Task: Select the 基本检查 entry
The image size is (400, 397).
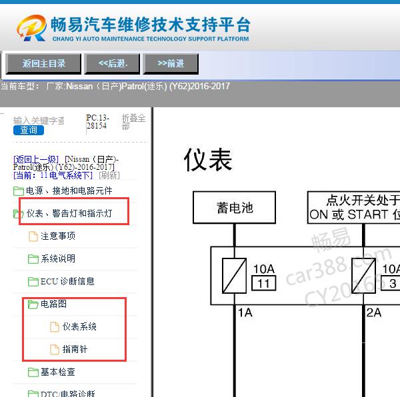Action: click(58, 372)
